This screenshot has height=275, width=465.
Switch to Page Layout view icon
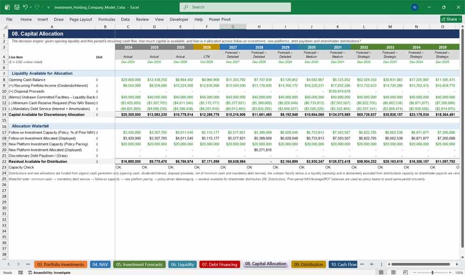(393, 272)
